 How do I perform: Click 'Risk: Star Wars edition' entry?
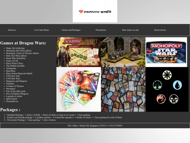[x=16, y=56]
